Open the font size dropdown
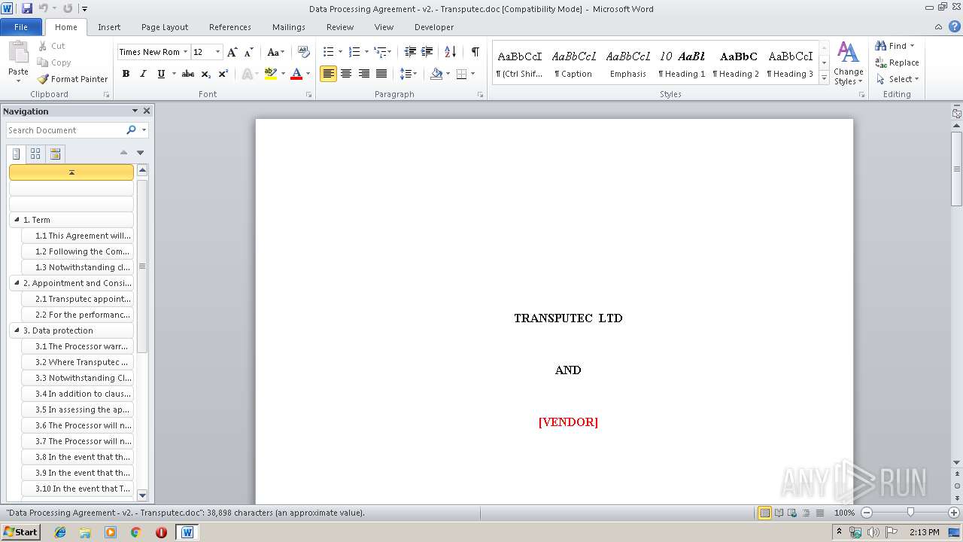 click(x=218, y=52)
